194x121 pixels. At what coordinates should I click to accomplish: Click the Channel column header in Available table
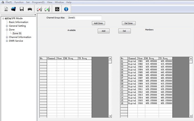click(x=52, y=58)
